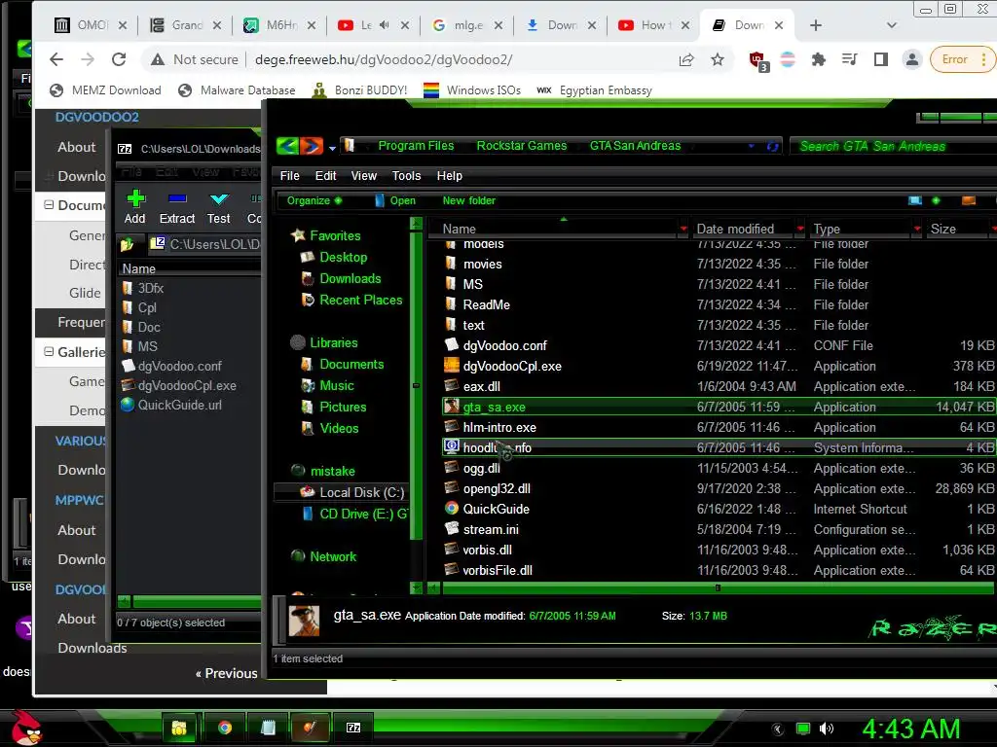The image size is (997, 747).
Task: Open new Chrome tab with plus button
Action: 816,25
